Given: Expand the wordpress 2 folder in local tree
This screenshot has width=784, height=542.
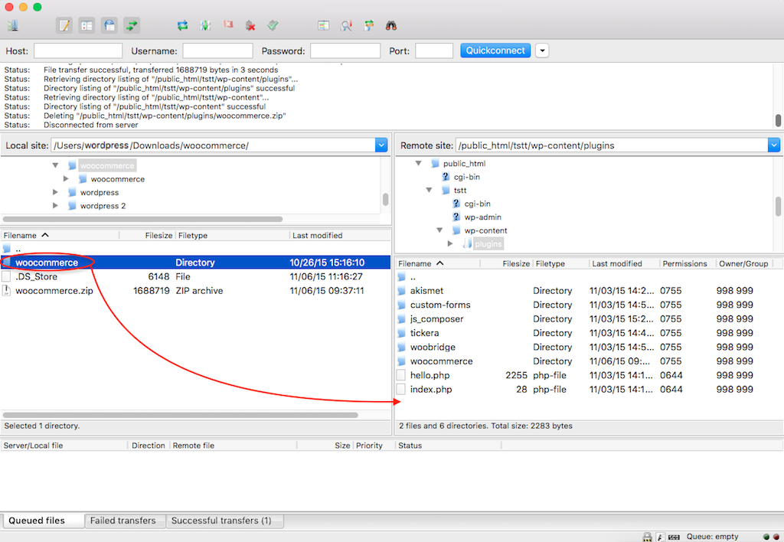Looking at the screenshot, I should pyautogui.click(x=55, y=205).
